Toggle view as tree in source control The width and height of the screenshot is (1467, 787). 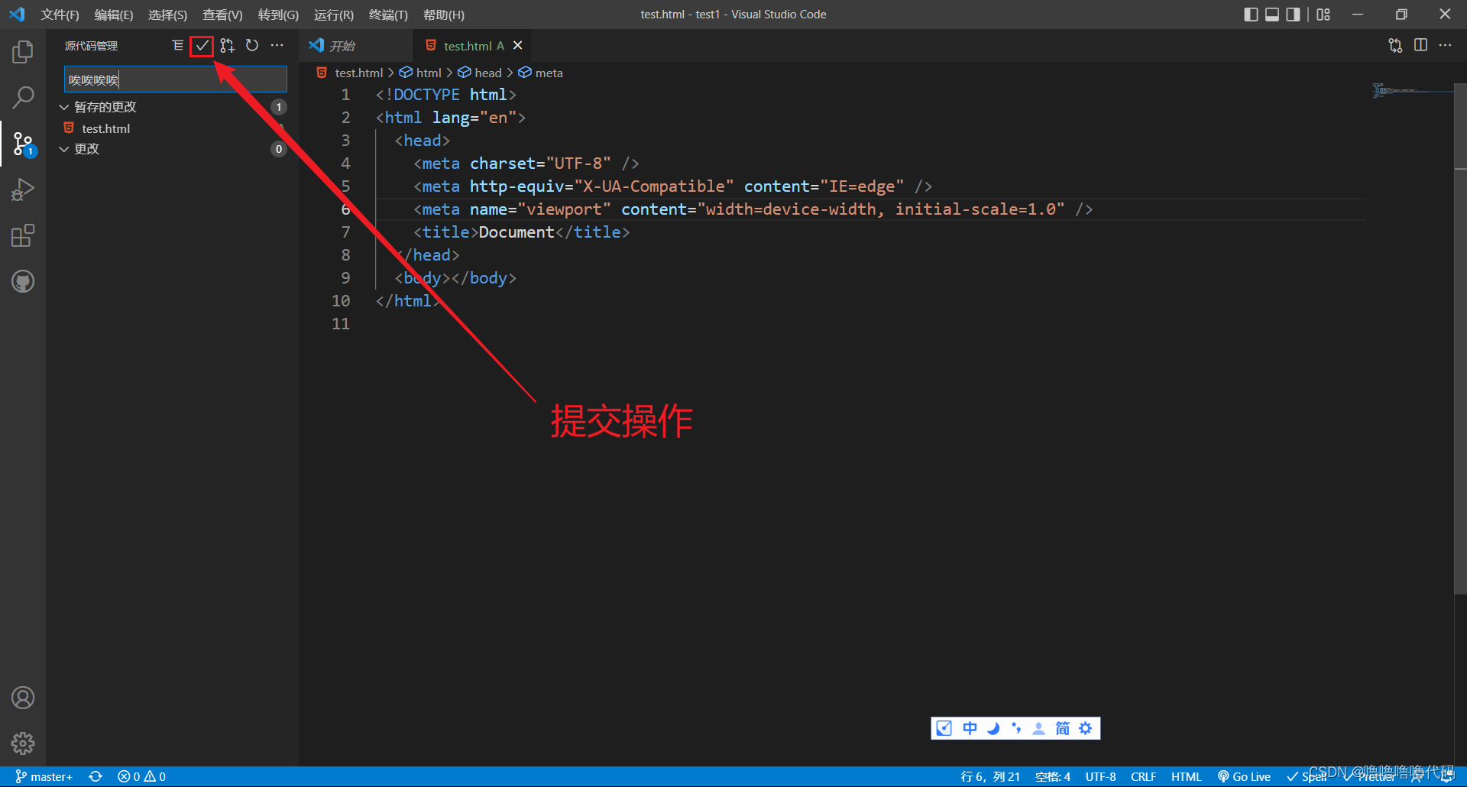point(177,46)
